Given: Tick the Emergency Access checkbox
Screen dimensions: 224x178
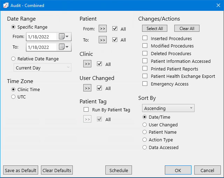Looking at the screenshot, I should (x=145, y=83).
